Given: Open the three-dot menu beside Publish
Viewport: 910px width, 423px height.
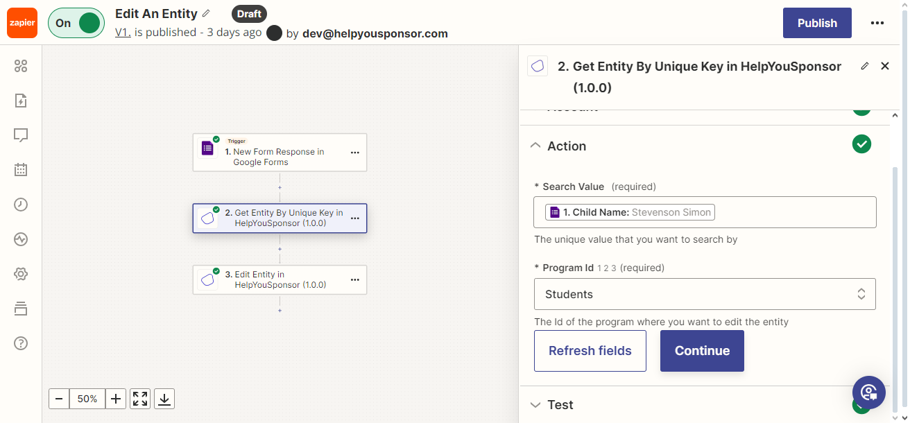Looking at the screenshot, I should click(x=877, y=23).
